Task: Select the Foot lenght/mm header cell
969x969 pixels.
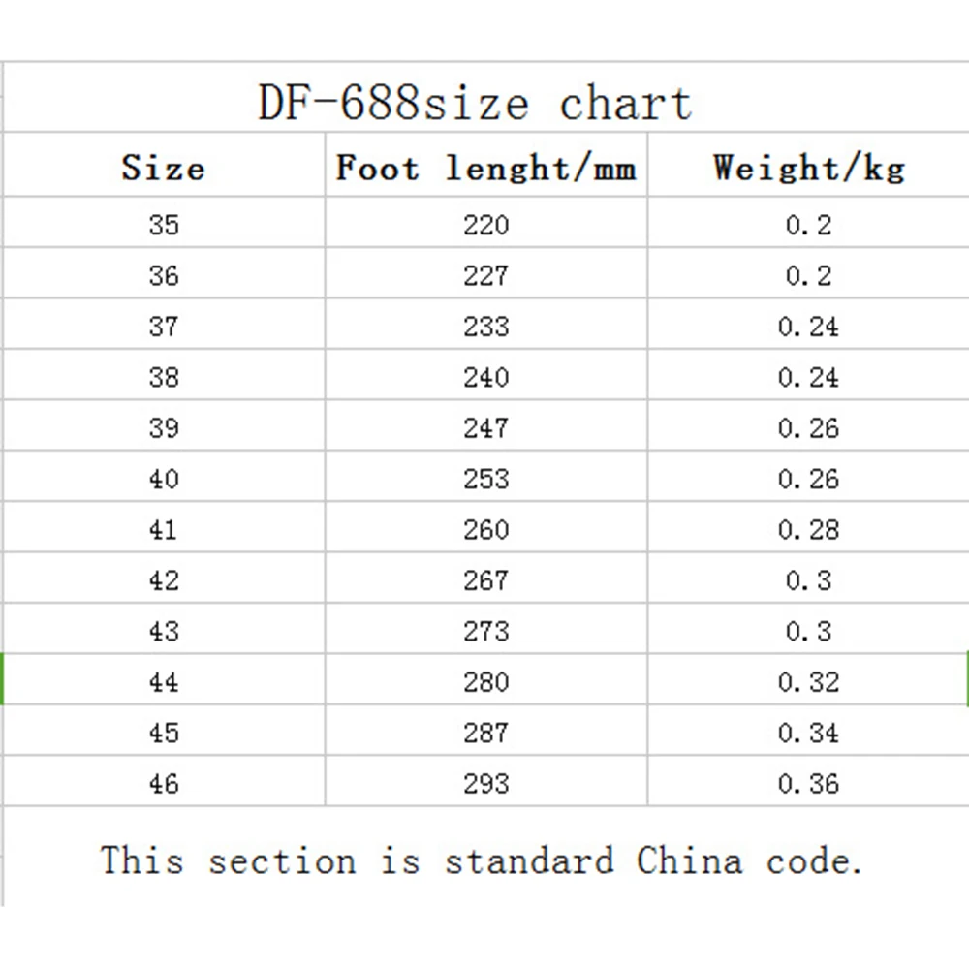Action: pos(485,169)
